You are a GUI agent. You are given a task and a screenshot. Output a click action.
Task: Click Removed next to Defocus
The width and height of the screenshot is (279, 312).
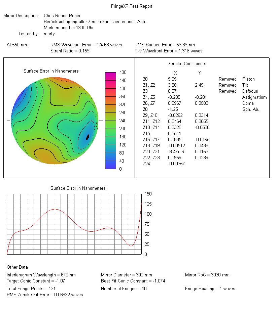(x=228, y=91)
